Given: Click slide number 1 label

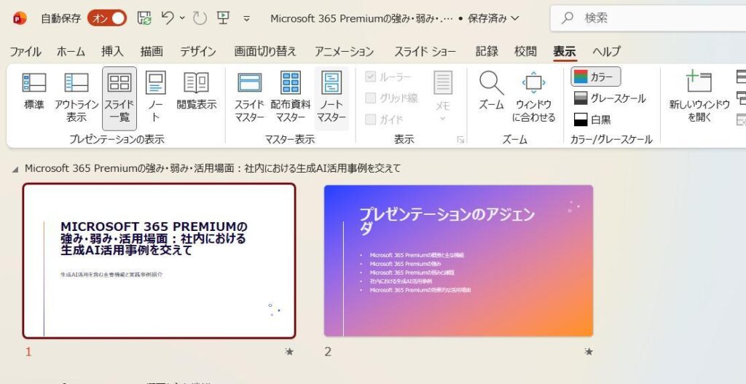Looking at the screenshot, I should tap(28, 352).
